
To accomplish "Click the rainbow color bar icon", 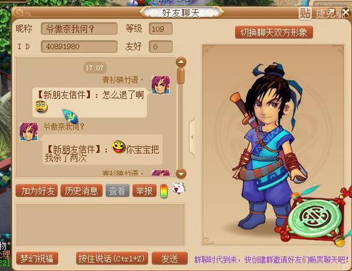I will click(x=164, y=191).
